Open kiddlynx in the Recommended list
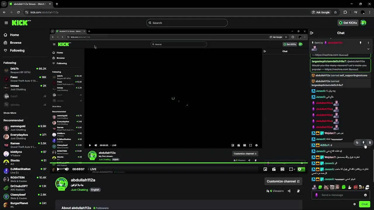The width and height of the screenshot is (374, 210). (x=25, y=154)
